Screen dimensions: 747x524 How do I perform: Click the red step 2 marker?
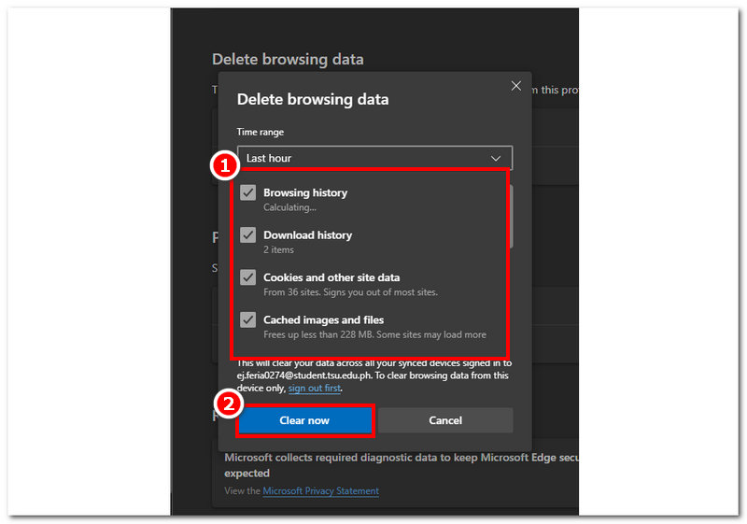tap(229, 404)
